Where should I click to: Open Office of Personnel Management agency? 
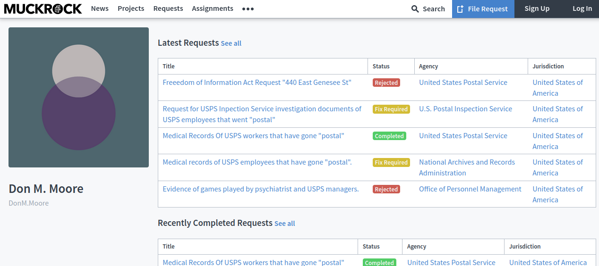point(470,189)
